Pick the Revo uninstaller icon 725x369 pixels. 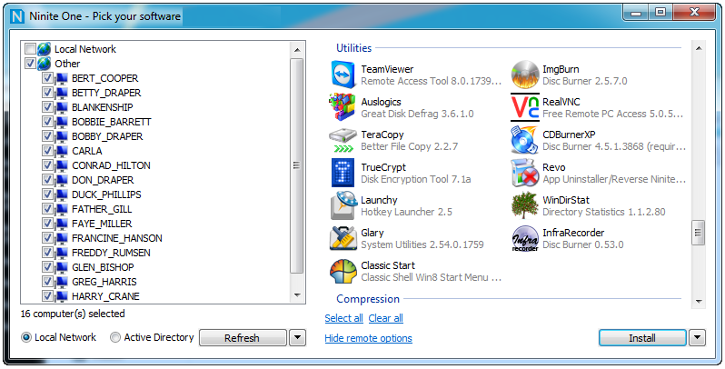[x=525, y=173]
